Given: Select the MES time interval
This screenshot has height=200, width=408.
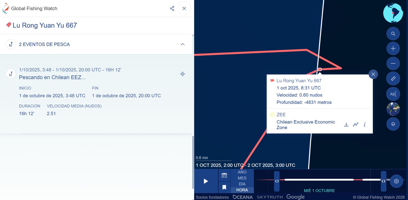Looking at the screenshot, I should (x=242, y=178).
